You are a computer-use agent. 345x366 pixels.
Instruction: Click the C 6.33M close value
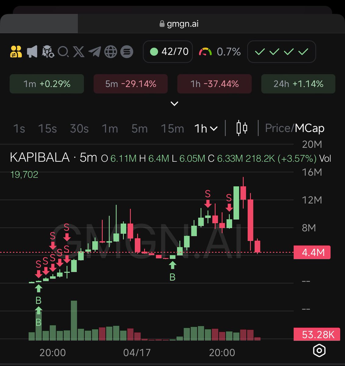tap(225, 159)
